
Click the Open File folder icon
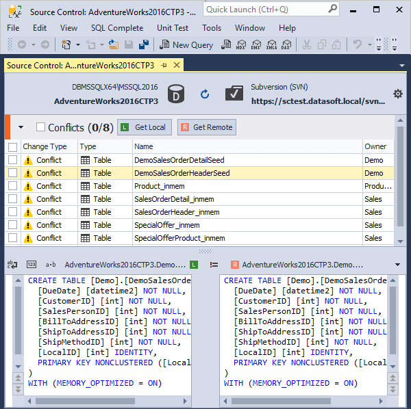coord(114,44)
